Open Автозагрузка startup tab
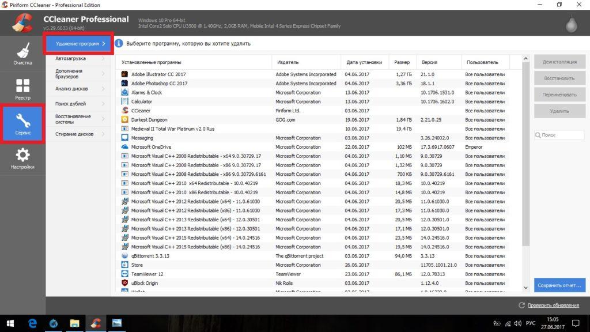 (x=78, y=59)
